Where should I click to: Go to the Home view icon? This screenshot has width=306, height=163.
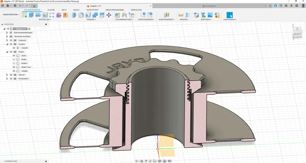(x=34, y=6)
